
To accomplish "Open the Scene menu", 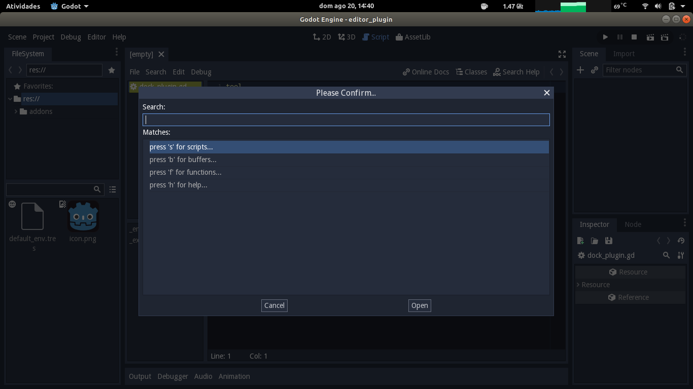I will point(17,37).
